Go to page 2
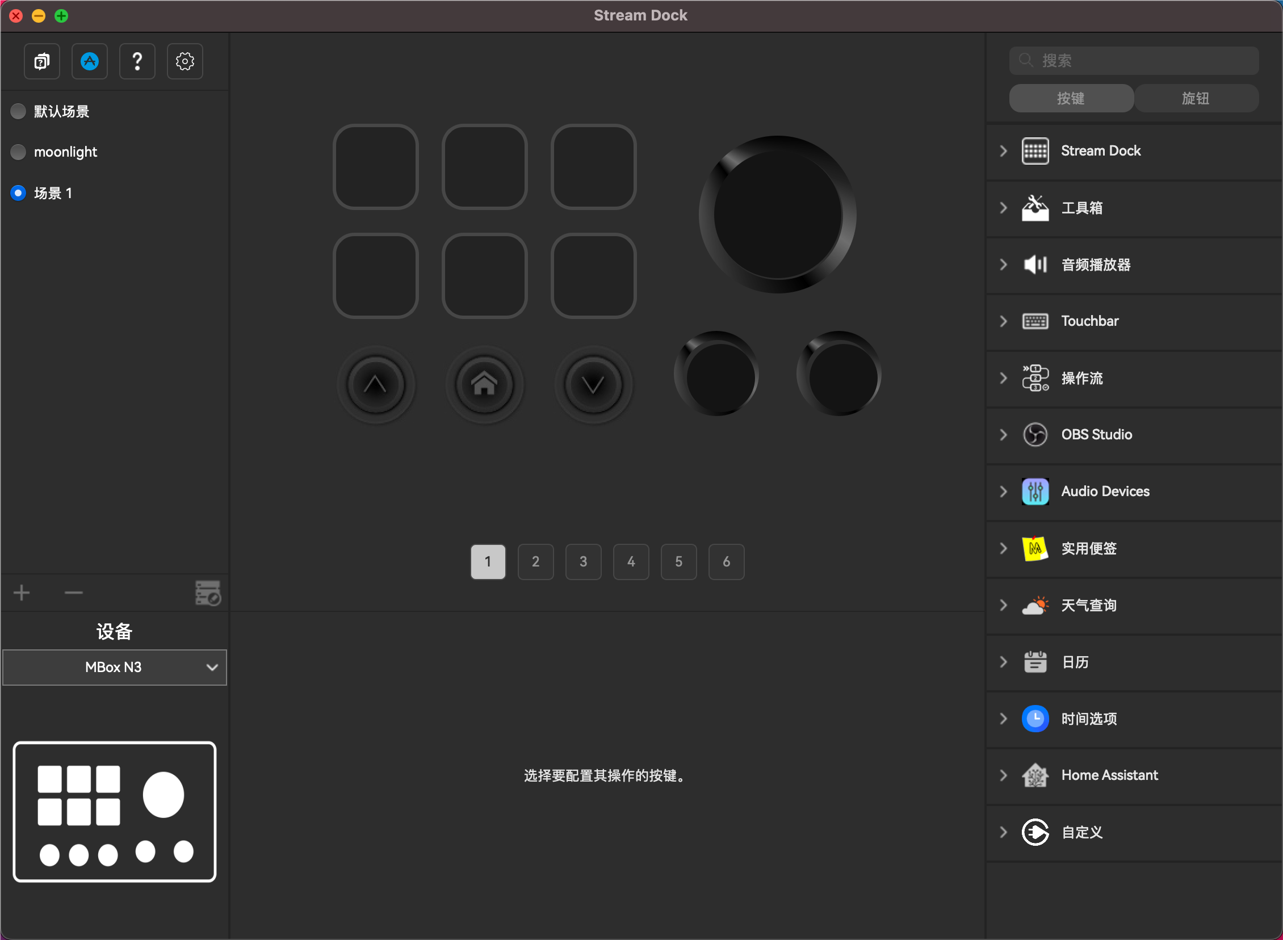Viewport: 1283px width, 940px height. tap(535, 561)
